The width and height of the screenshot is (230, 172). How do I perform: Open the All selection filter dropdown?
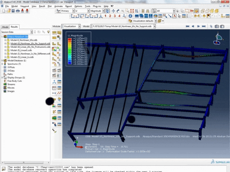[174, 11]
